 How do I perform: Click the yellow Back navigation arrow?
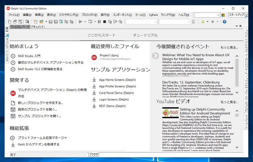pyautogui.click(x=203, y=22)
